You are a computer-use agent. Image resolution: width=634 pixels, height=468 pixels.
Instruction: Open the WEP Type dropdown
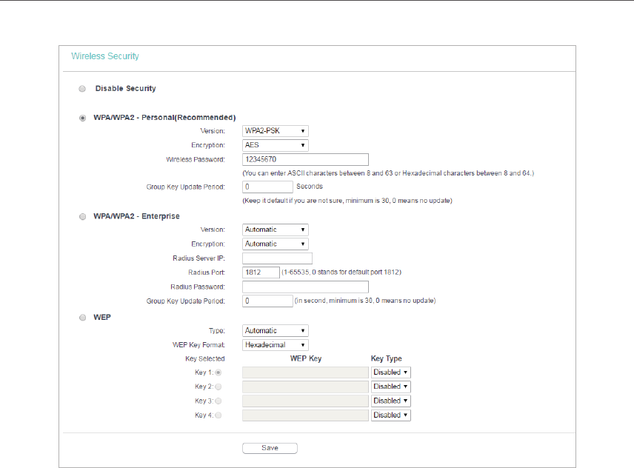[276, 330]
